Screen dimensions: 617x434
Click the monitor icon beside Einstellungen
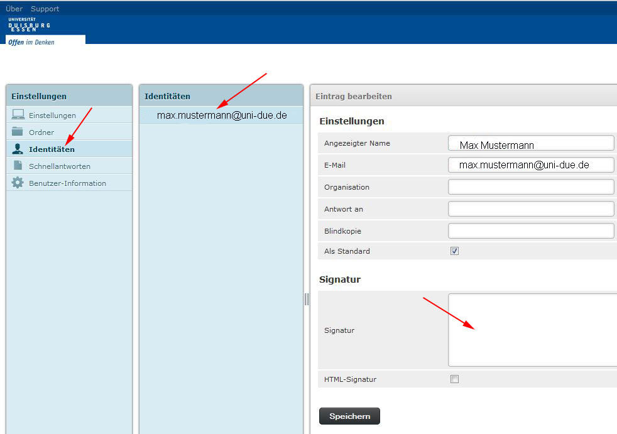coord(18,115)
